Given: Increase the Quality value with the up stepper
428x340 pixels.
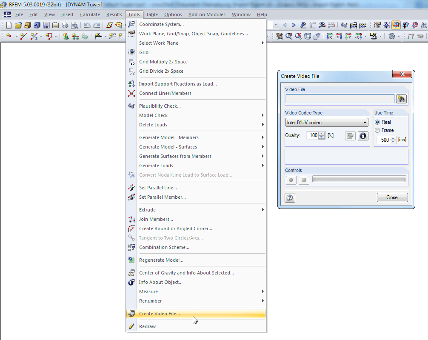Looking at the screenshot, I should (x=322, y=133).
